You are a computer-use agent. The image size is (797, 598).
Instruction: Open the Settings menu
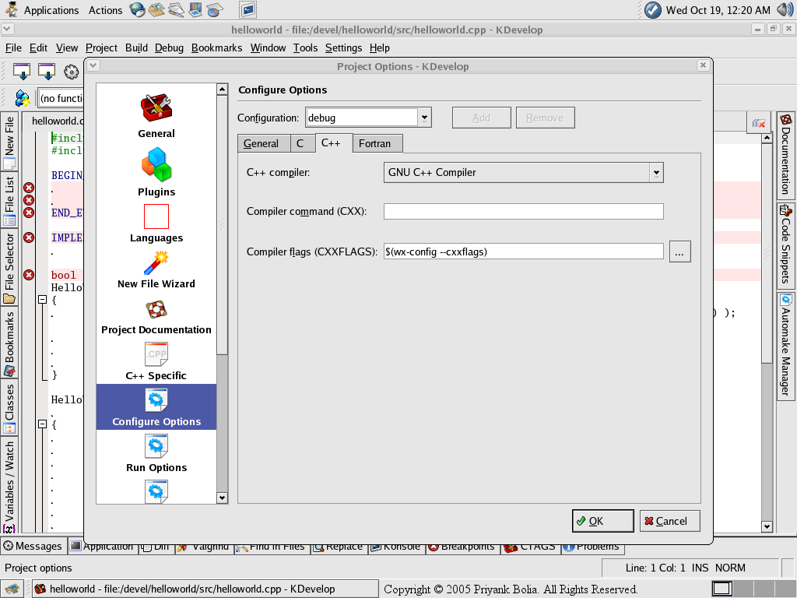tap(343, 47)
